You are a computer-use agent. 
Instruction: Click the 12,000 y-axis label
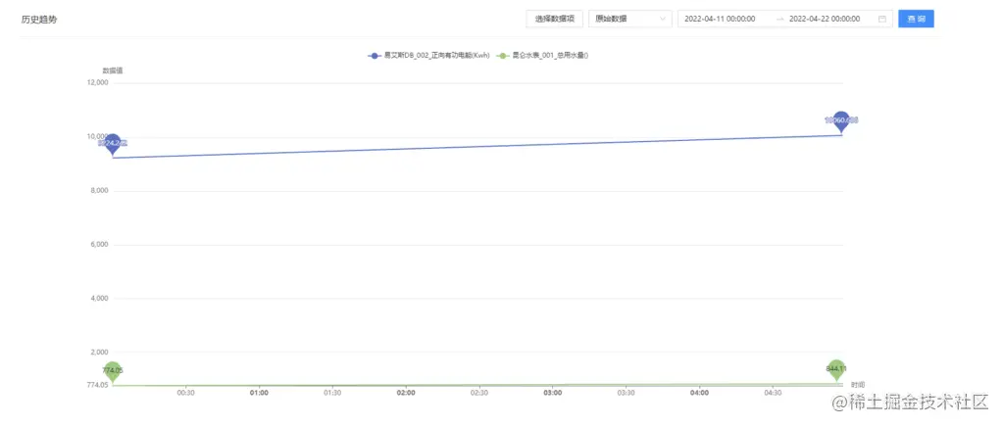pos(97,83)
